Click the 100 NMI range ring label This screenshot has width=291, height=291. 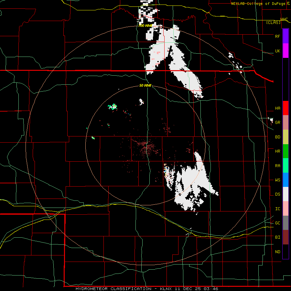145,26
